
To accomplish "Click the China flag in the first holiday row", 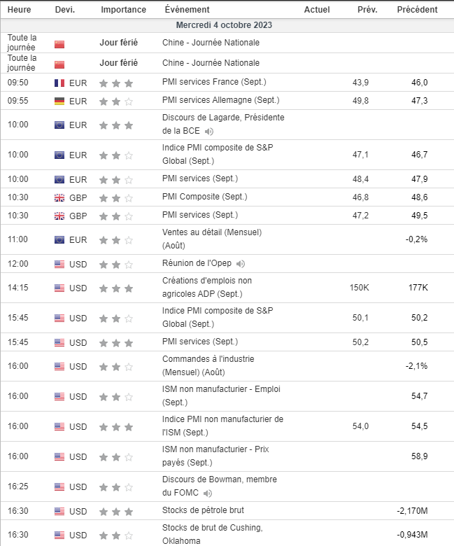I will [59, 45].
